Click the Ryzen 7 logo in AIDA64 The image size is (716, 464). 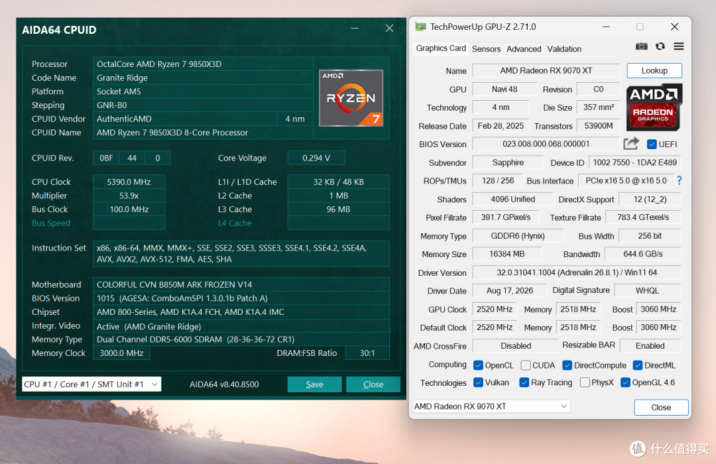(351, 97)
